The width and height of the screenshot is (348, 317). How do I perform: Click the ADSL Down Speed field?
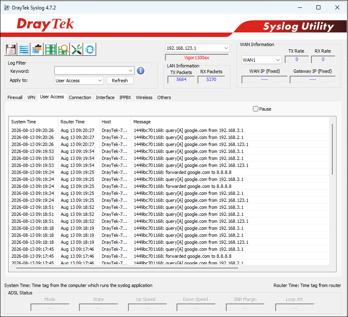(x=196, y=308)
